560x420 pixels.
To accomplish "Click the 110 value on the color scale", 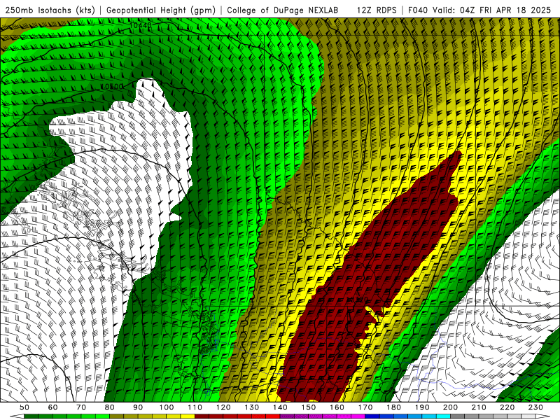I will [x=195, y=407].
